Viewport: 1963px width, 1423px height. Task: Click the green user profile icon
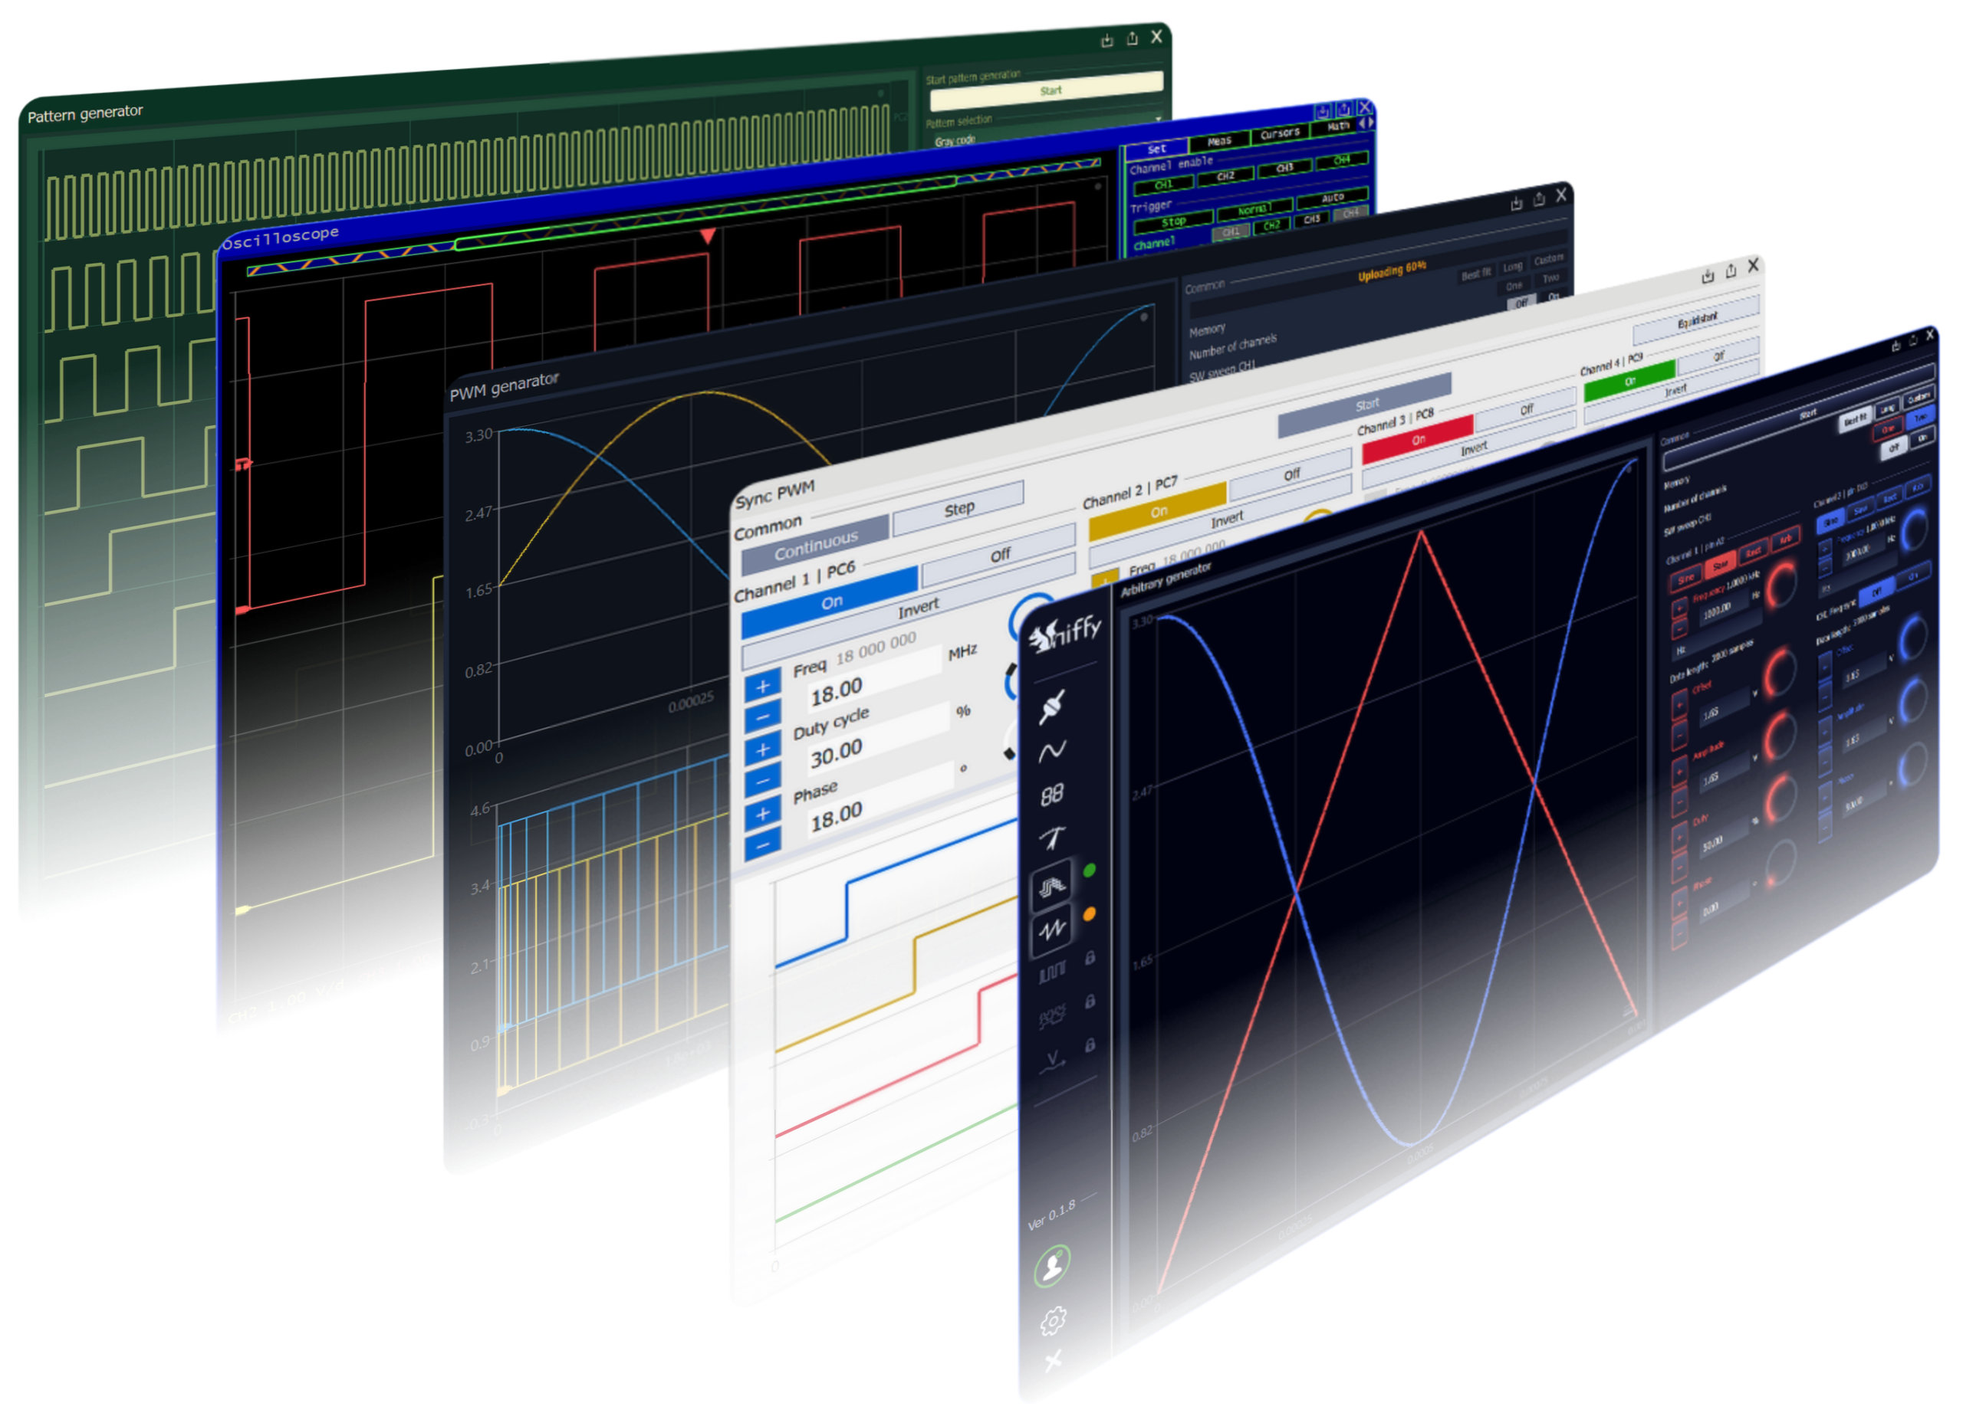1053,1266
